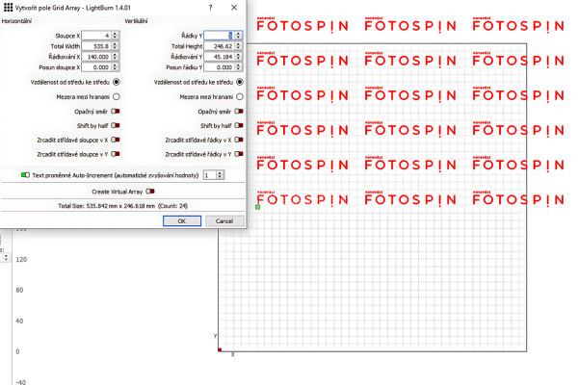Disable Text proměnné Auto-Increment switch
The width and height of the screenshot is (578, 385).
(x=25, y=175)
